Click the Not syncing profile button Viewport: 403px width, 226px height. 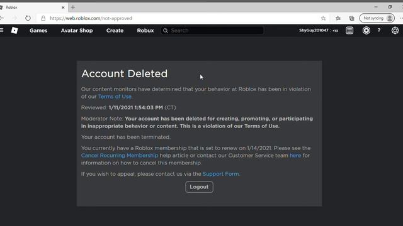tap(377, 18)
